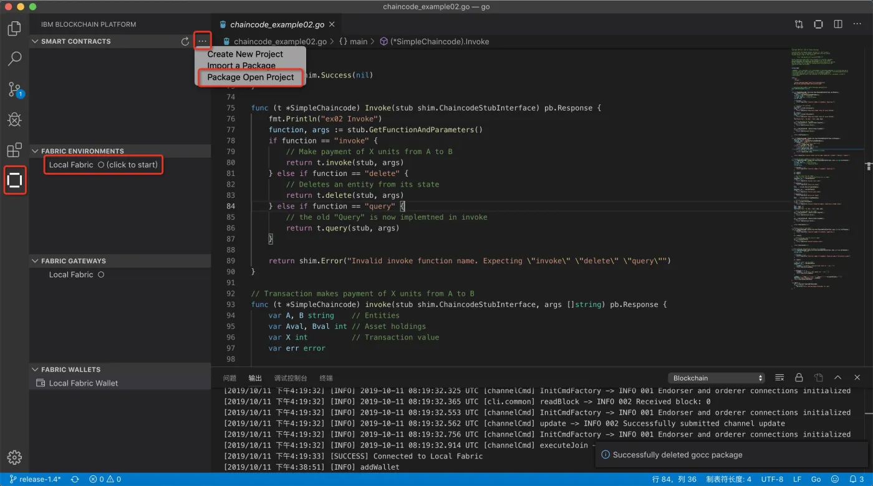873x486 pixels.
Task: Switch to the 输出 panel tab
Action: (x=255, y=378)
